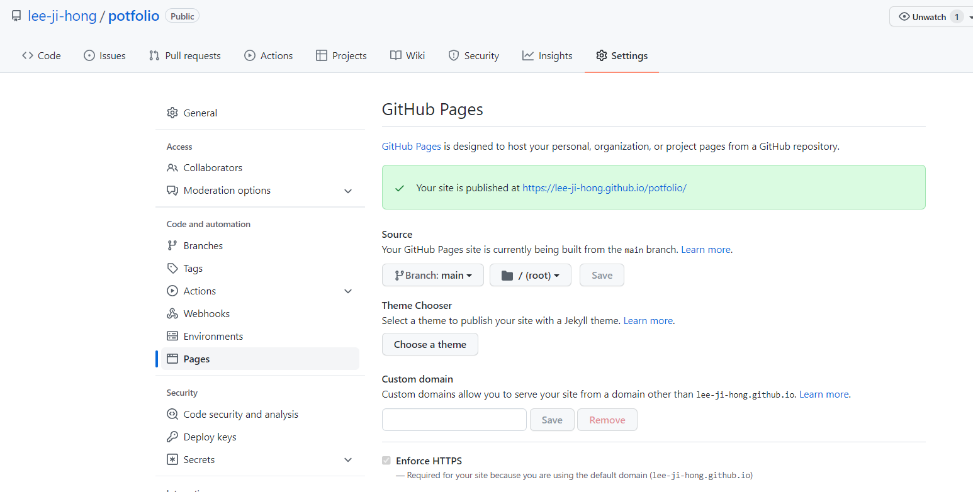The image size is (973, 492).
Task: Open the potfolio repository link
Action: click(133, 16)
